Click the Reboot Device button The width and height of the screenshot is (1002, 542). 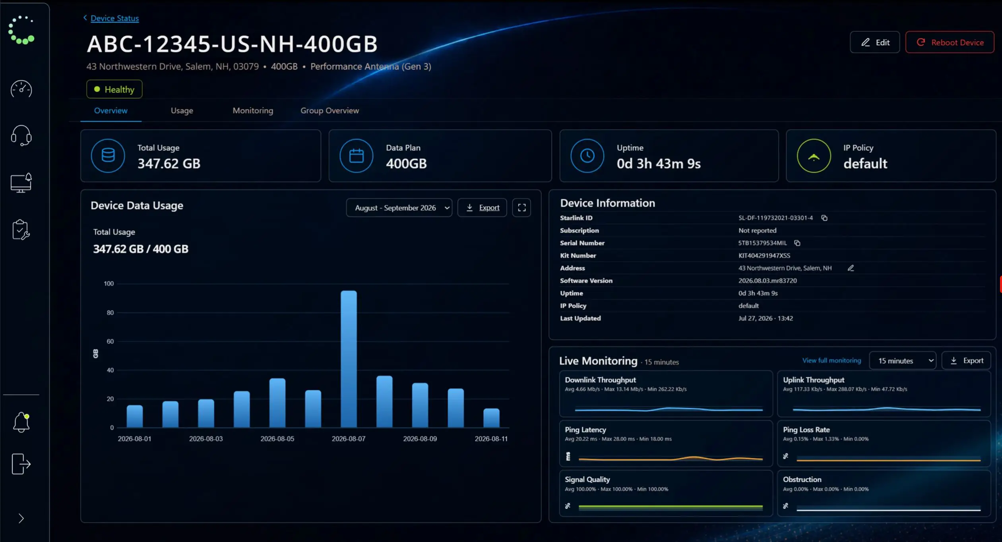[950, 42]
